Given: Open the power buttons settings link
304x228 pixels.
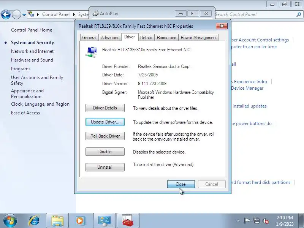Looking at the screenshot, I should 251,123.
